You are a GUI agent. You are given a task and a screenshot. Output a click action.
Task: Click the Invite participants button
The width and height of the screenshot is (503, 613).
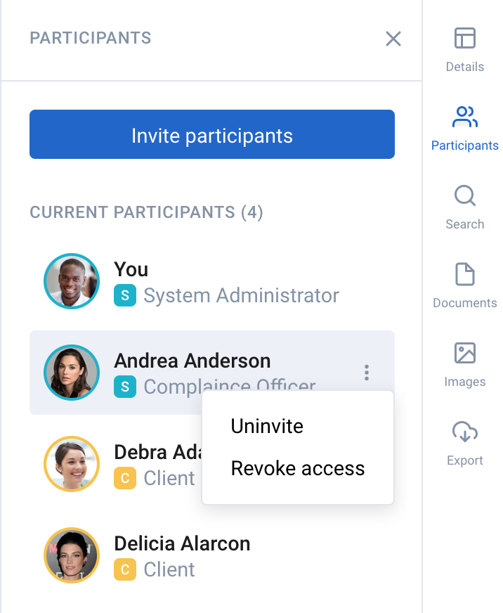pos(212,134)
